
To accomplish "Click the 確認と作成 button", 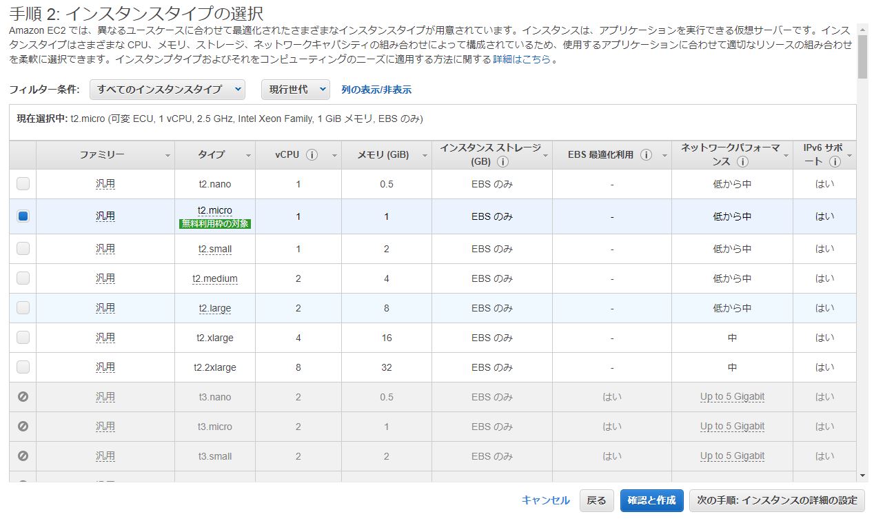I will pyautogui.click(x=651, y=500).
